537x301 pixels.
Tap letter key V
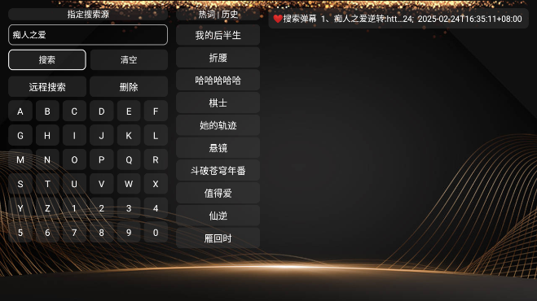pyautogui.click(x=101, y=184)
